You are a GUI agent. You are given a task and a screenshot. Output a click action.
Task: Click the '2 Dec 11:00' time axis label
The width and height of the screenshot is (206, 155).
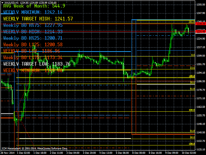point(56,153)
